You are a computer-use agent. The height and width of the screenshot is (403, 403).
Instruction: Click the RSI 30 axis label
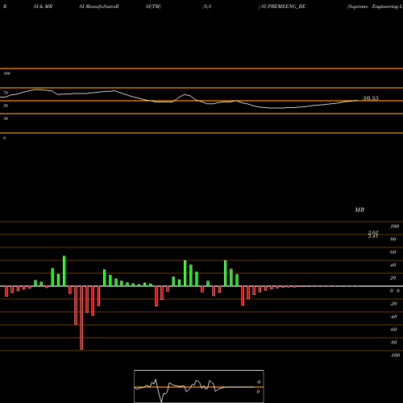(6, 118)
